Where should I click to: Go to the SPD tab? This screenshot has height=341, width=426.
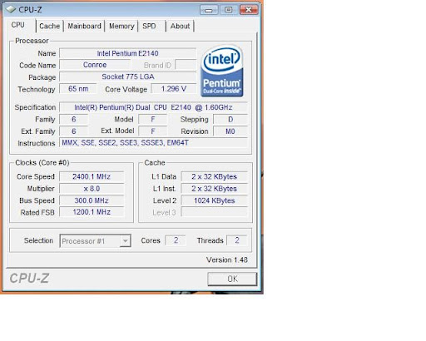click(149, 26)
